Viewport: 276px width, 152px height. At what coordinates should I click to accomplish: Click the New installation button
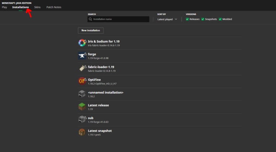pos(91,30)
